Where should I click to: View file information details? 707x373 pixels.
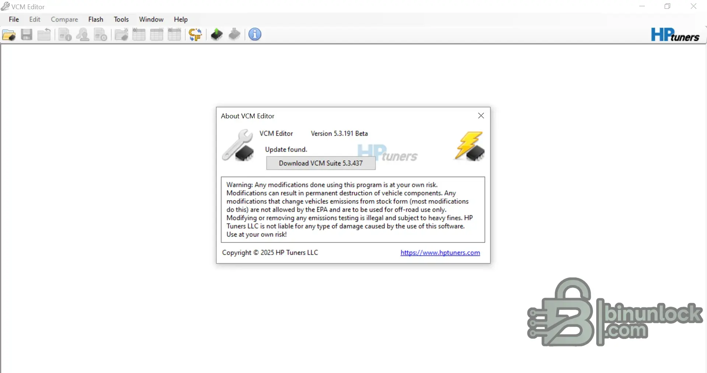pos(64,35)
